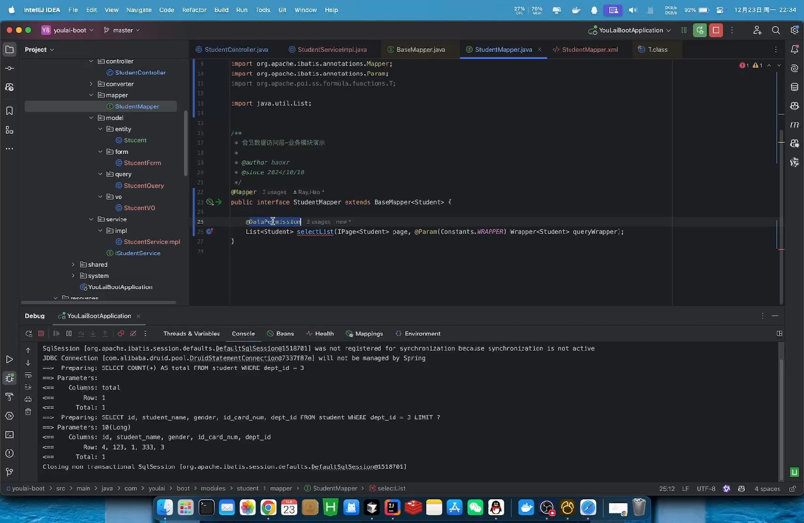The image size is (804, 523).
Task: Open the Maven tool window
Action: coord(794,124)
